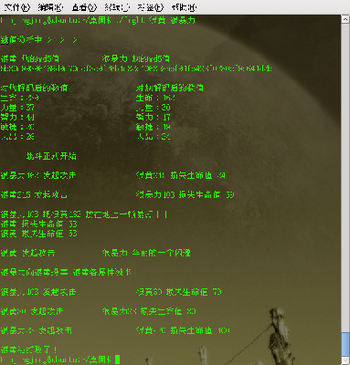Image resolution: width=350 pixels, height=365 pixels.
Task: Open the 标签(B) Tabs menu
Action: tap(150, 7)
